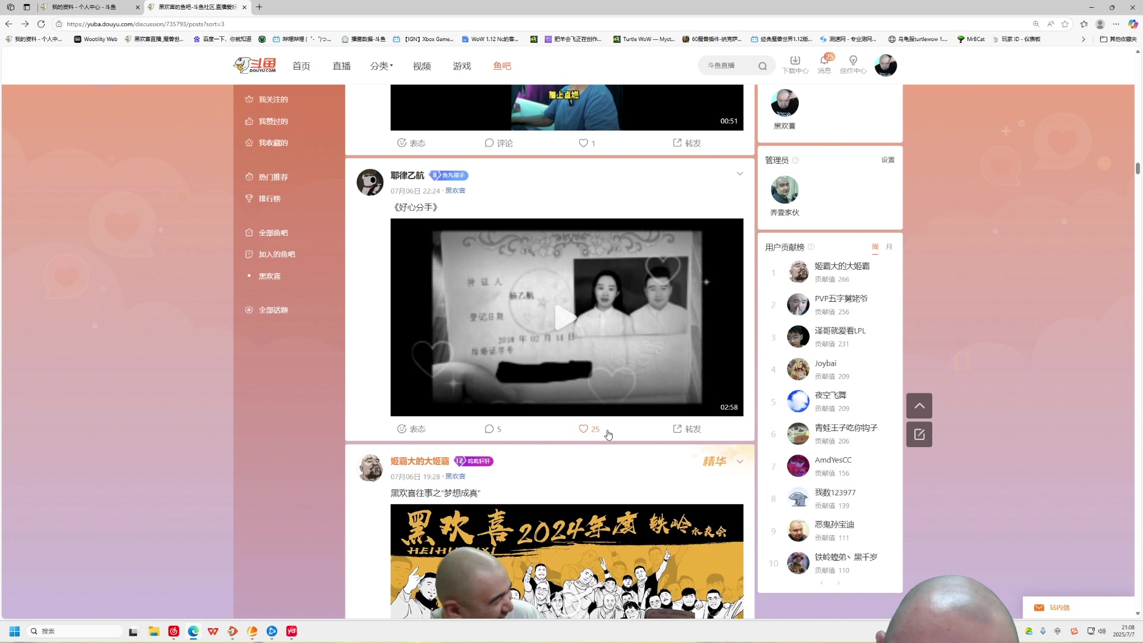Image resolution: width=1143 pixels, height=643 pixels.
Task: Click 设置 link in 管理员 panel
Action: click(888, 160)
